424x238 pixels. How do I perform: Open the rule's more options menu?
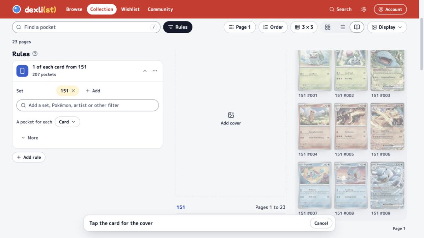[155, 71]
